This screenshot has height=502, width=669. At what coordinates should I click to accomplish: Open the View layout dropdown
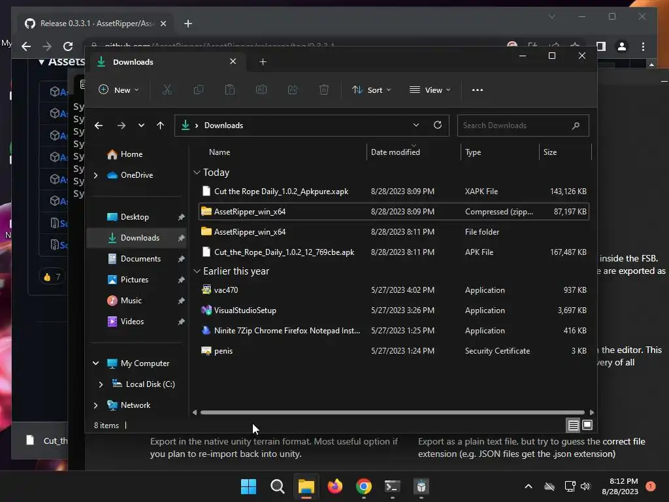(430, 90)
